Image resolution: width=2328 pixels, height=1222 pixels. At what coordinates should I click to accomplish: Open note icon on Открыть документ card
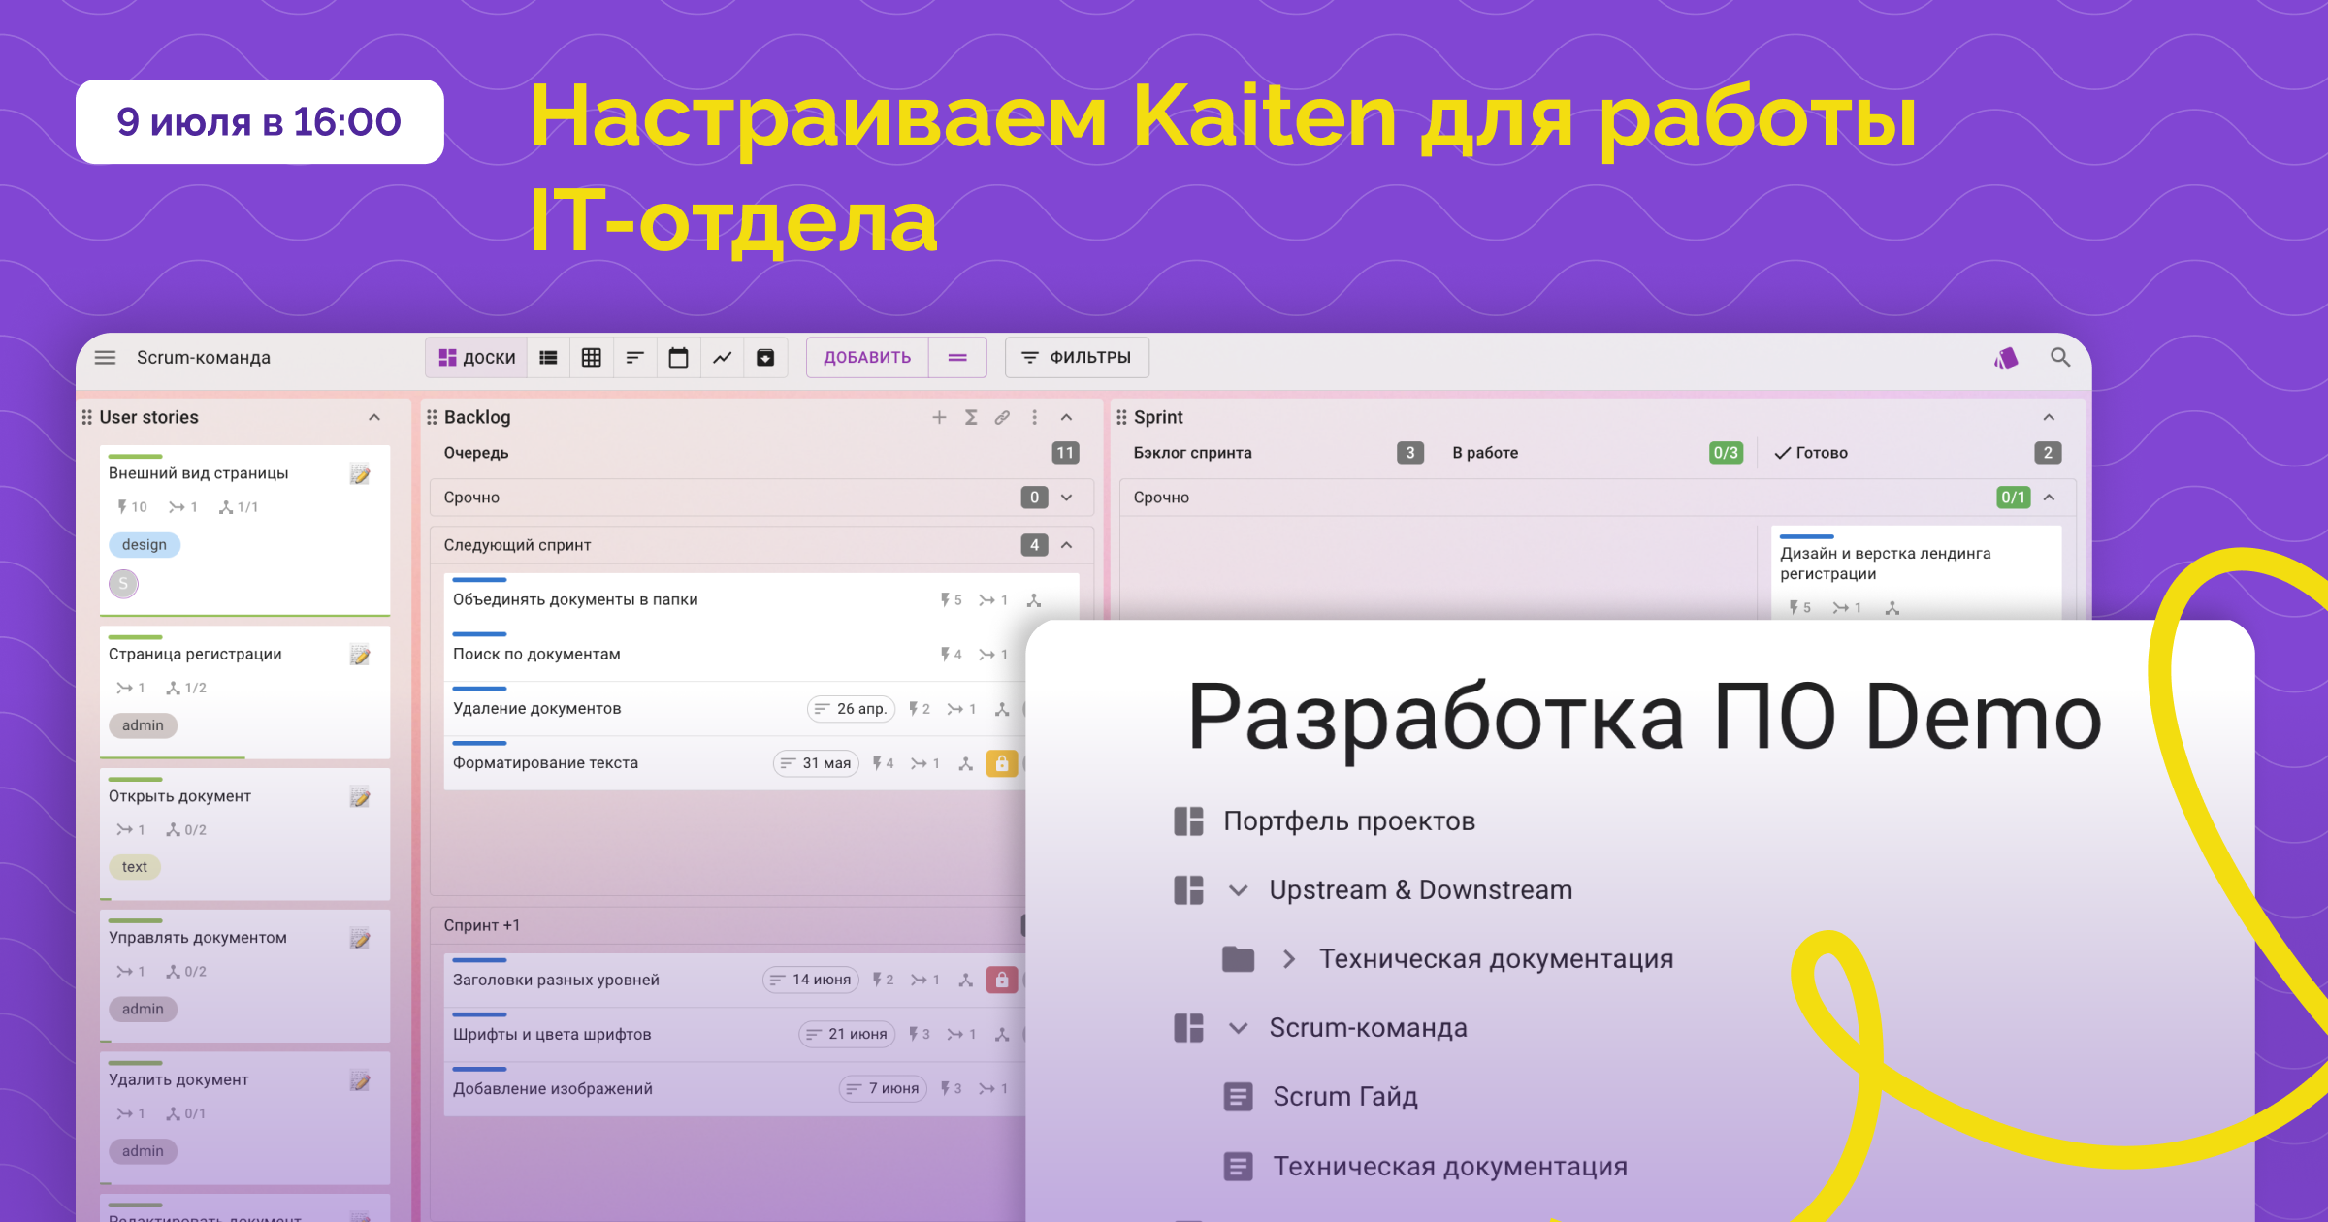[360, 797]
